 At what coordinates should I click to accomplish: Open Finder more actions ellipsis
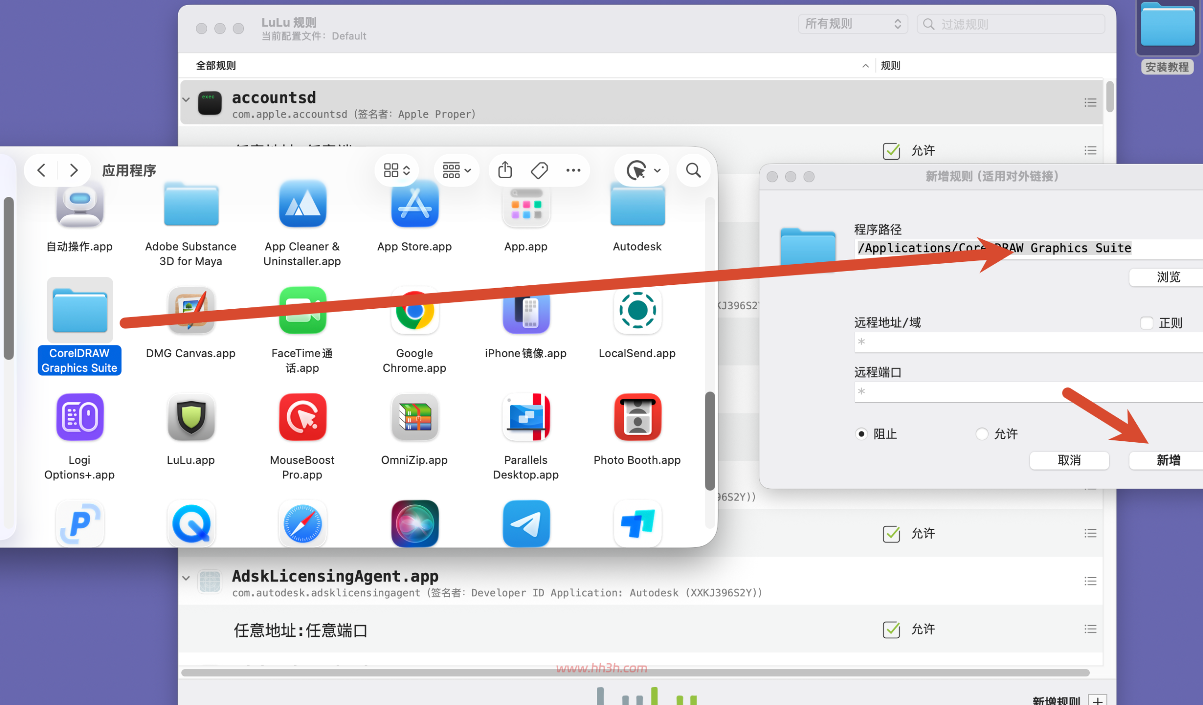pos(573,171)
